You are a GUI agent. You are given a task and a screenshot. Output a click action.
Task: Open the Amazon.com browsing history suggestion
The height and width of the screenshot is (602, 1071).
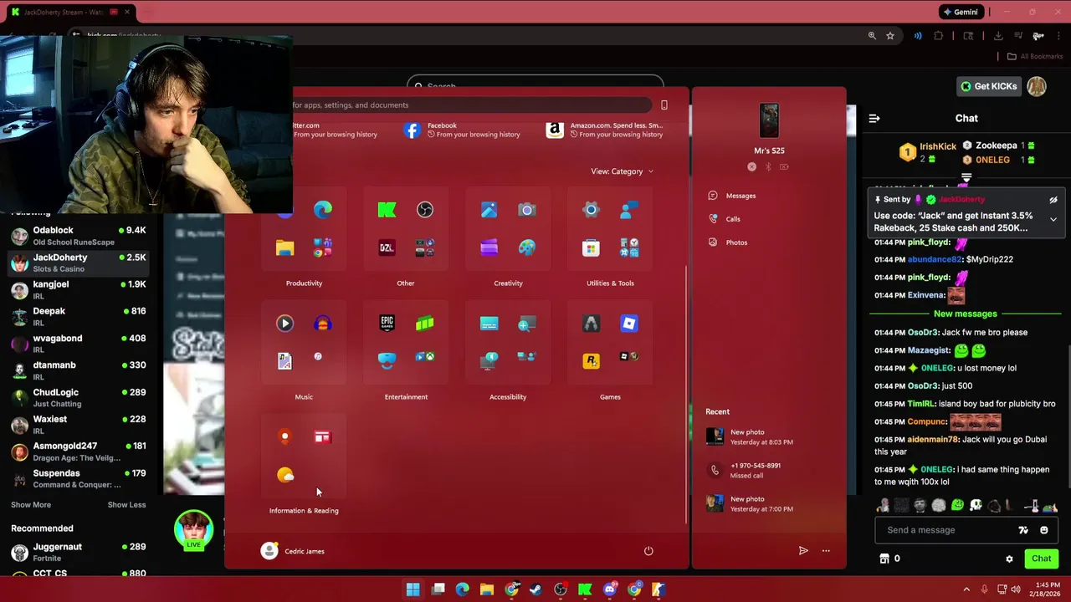604,130
